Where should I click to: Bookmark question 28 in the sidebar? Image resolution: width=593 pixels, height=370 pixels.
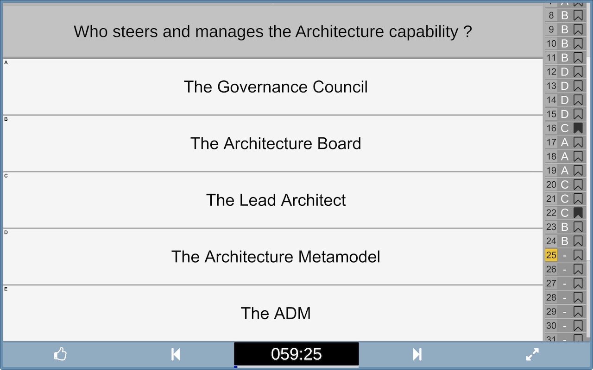coord(578,297)
